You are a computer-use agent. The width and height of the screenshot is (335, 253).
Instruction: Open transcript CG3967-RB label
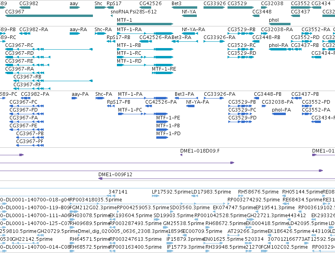pyautogui.click(x=27, y=76)
